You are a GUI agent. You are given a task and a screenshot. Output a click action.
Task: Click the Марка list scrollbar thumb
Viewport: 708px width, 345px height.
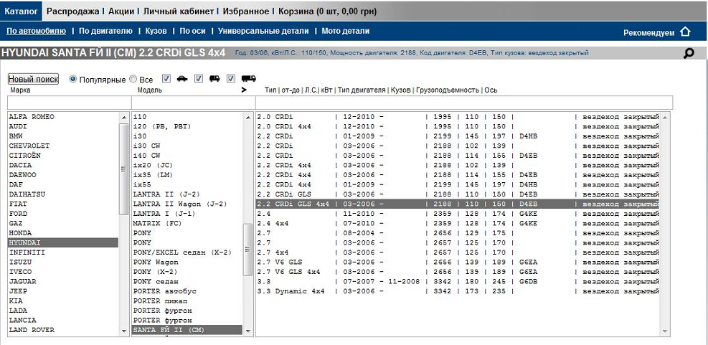[123, 169]
